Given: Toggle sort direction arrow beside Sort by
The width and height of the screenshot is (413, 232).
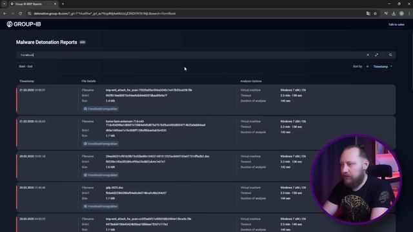Looking at the screenshot, I should (367, 66).
